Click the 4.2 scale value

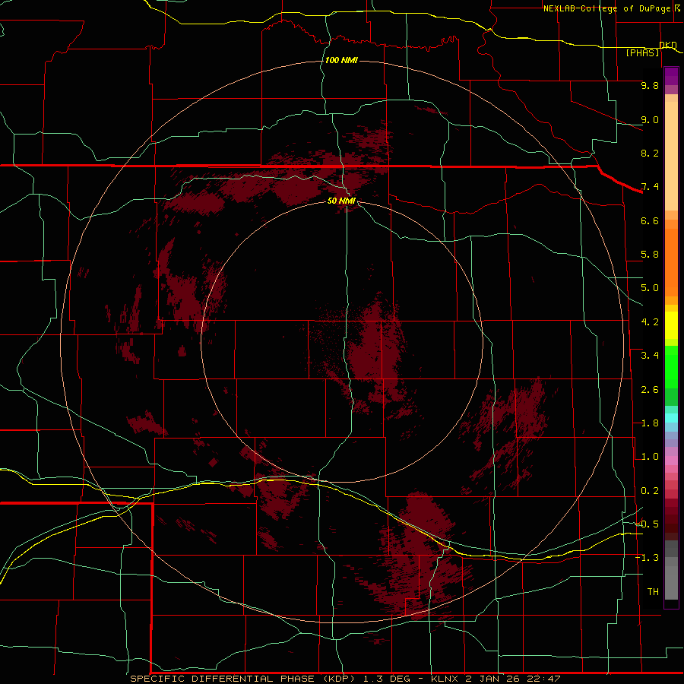pos(650,322)
